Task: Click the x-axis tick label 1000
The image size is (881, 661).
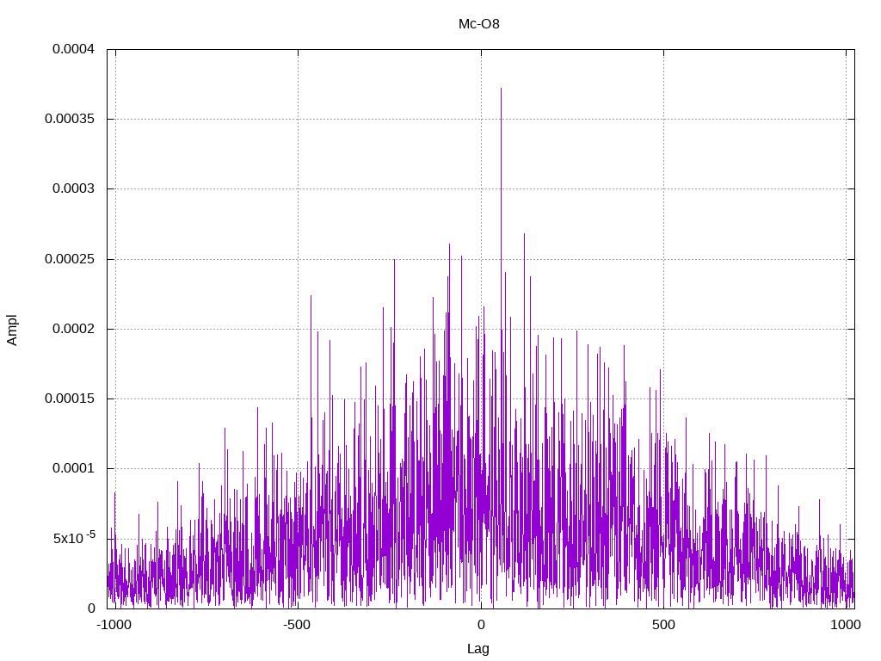Action: (x=846, y=625)
